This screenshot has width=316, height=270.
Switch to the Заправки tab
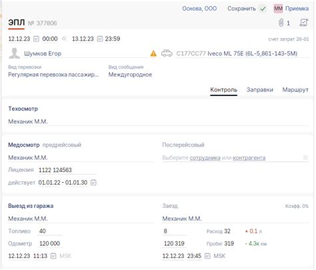[260, 90]
